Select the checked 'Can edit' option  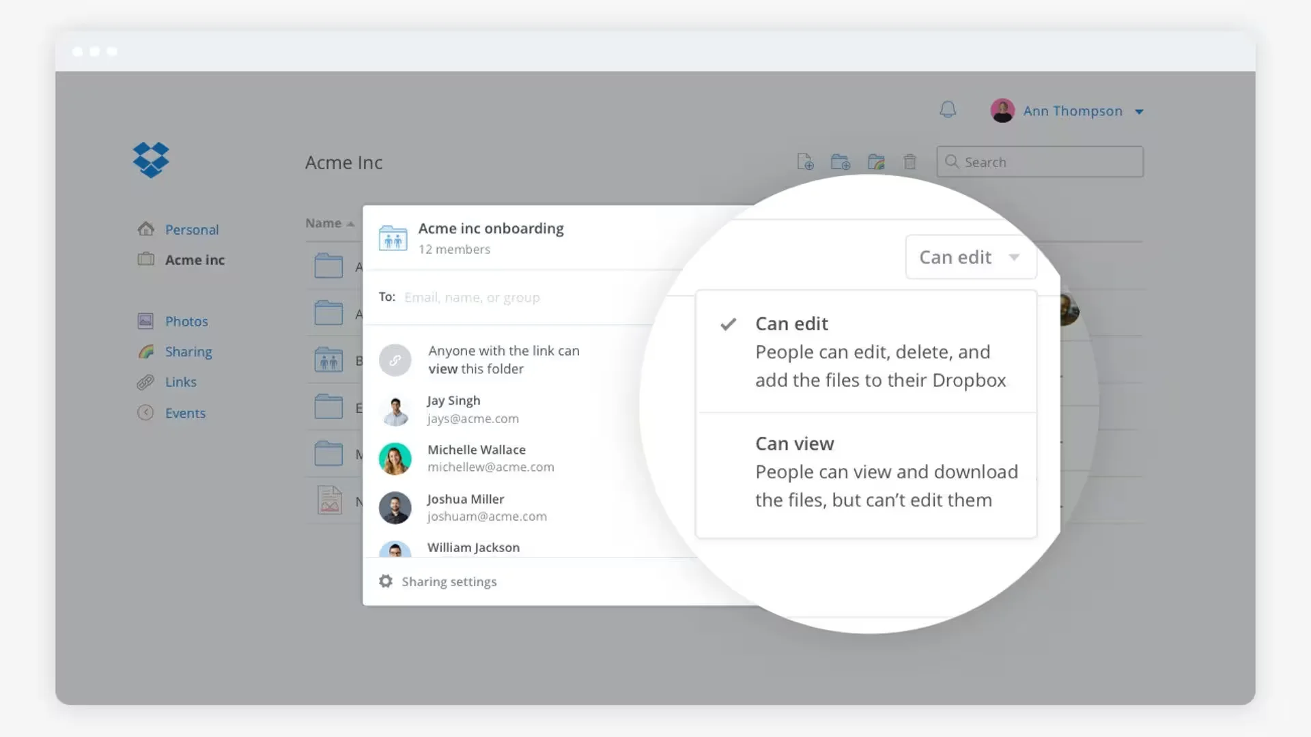pyautogui.click(x=791, y=324)
